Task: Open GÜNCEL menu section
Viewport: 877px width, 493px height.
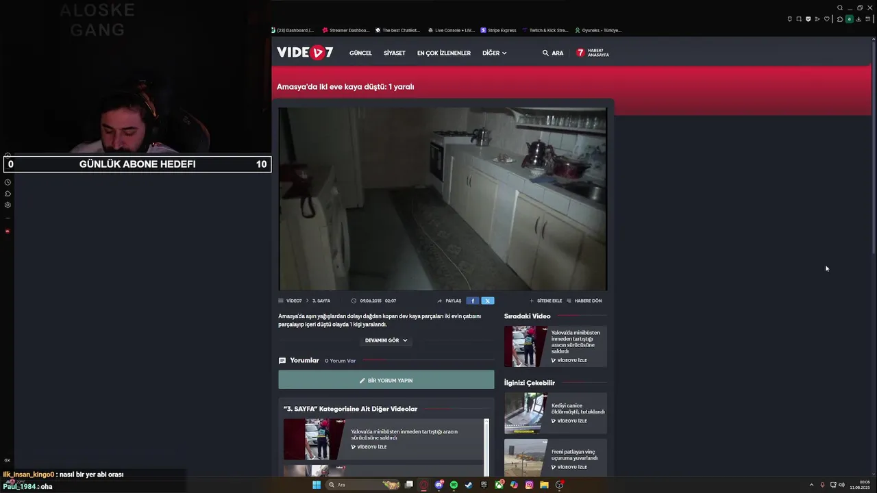Action: click(360, 53)
